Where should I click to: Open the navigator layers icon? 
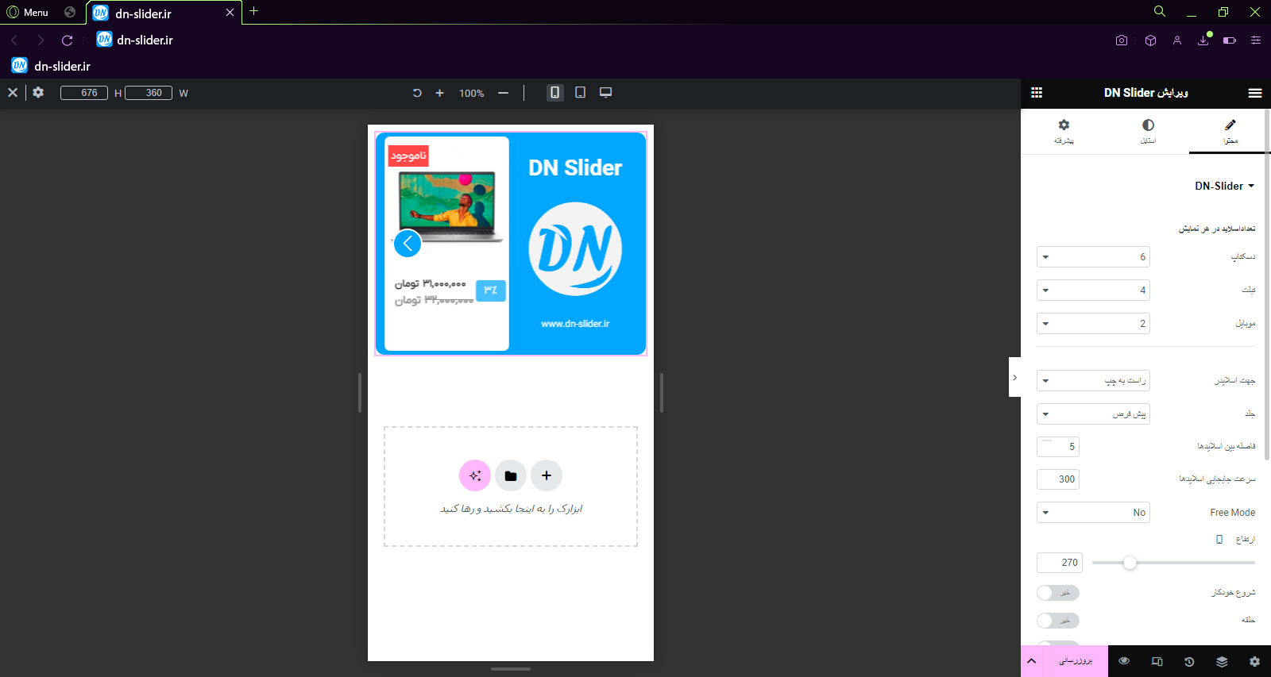click(1222, 661)
